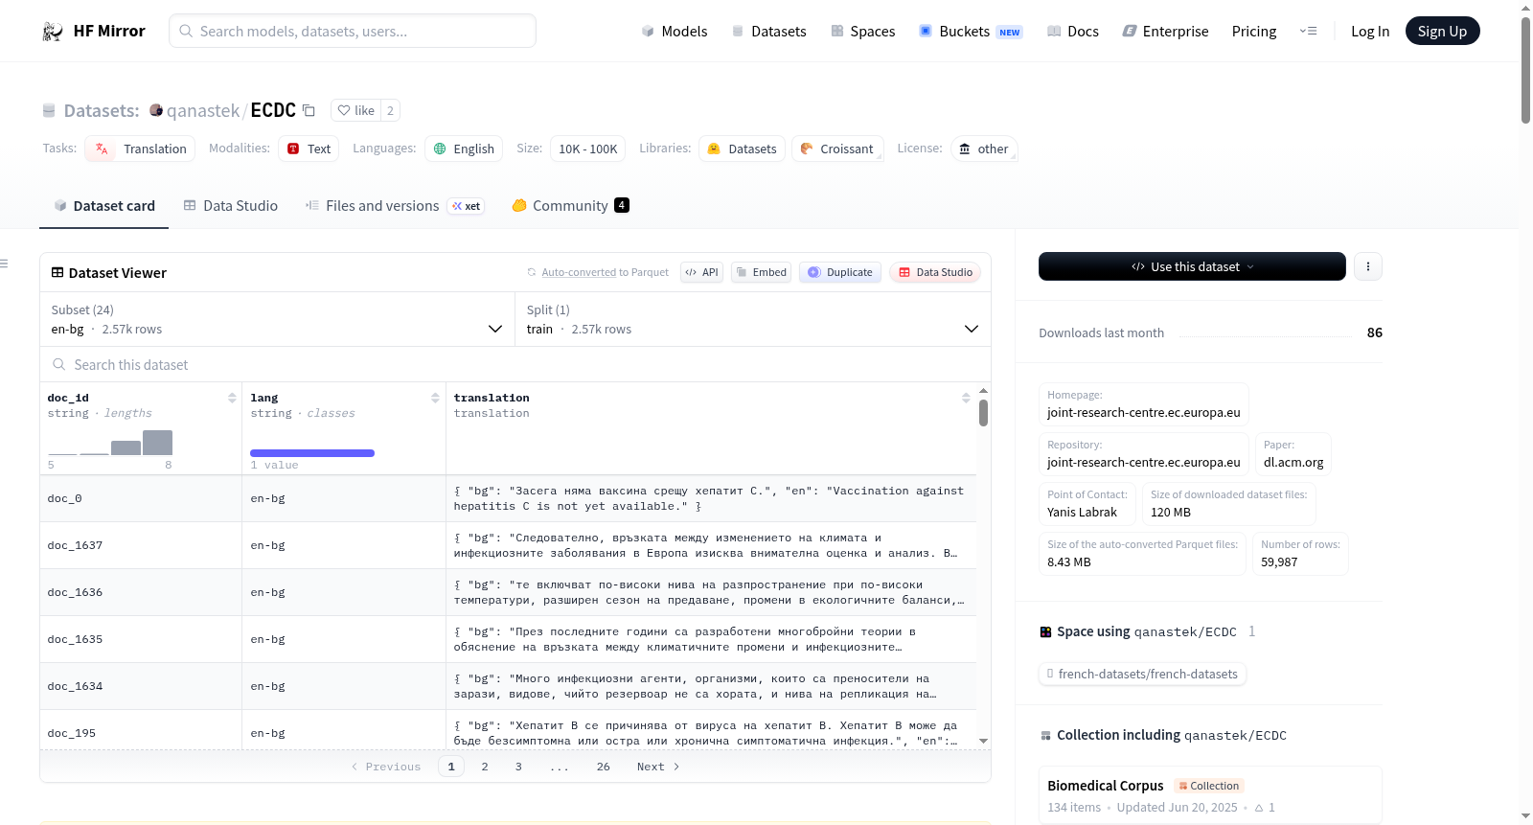Click the Translation task icon
The width and height of the screenshot is (1533, 825).
coord(102,149)
